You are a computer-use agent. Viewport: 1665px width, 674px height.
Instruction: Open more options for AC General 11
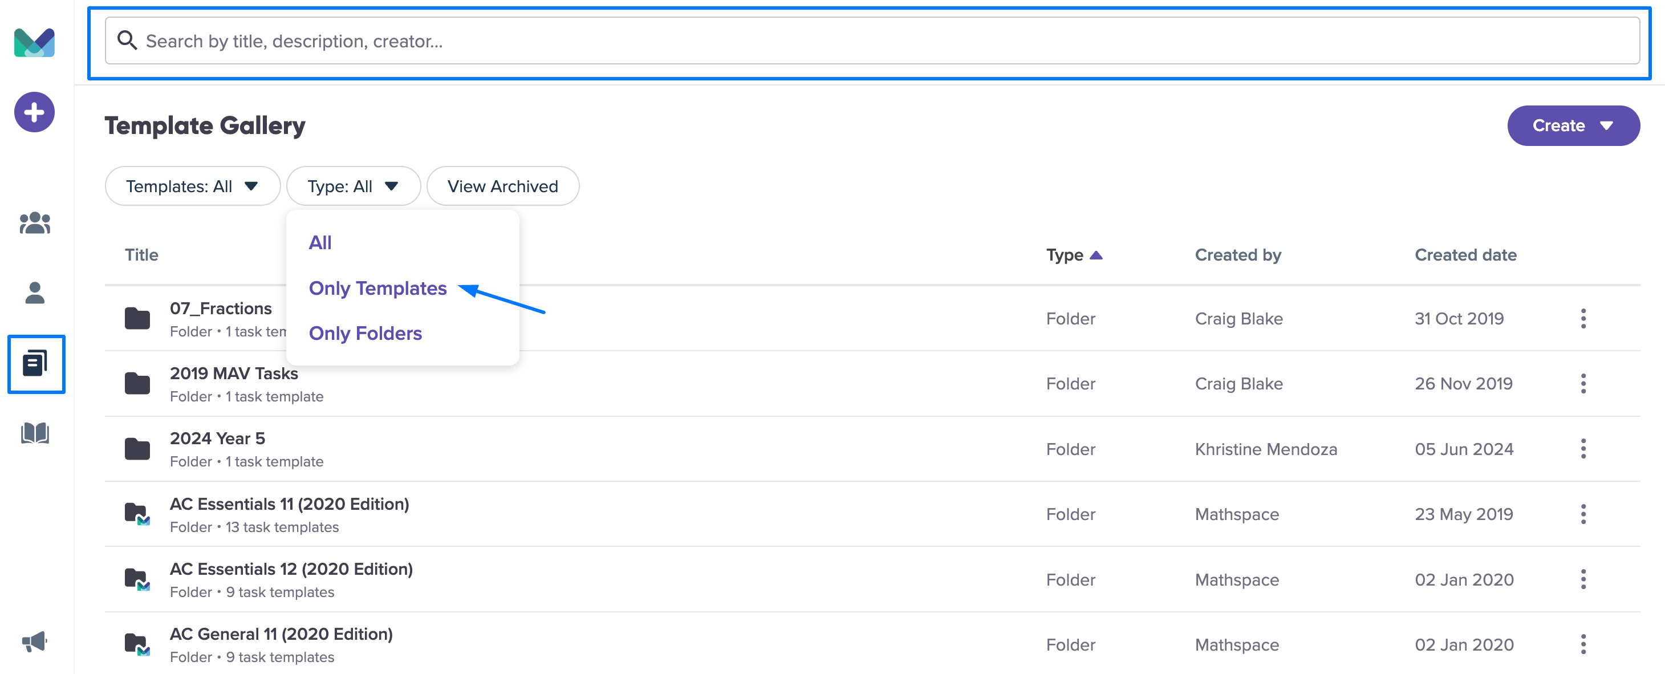click(x=1583, y=644)
